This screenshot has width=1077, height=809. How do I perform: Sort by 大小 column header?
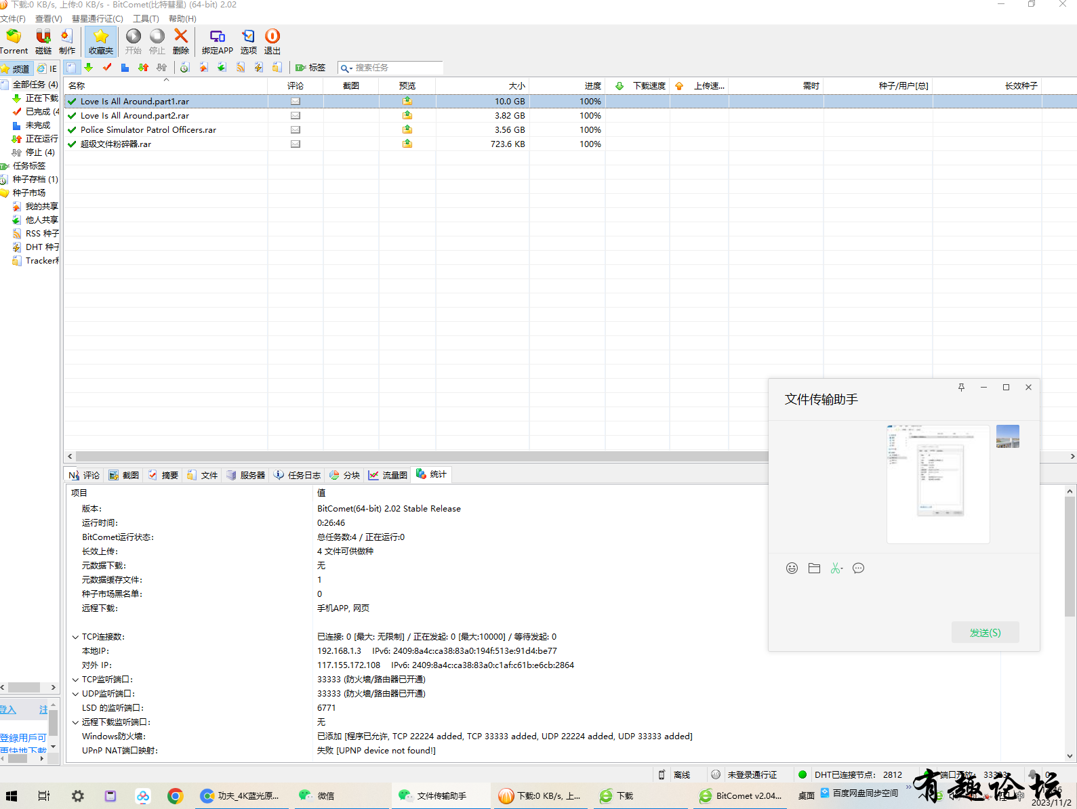[x=482, y=86]
